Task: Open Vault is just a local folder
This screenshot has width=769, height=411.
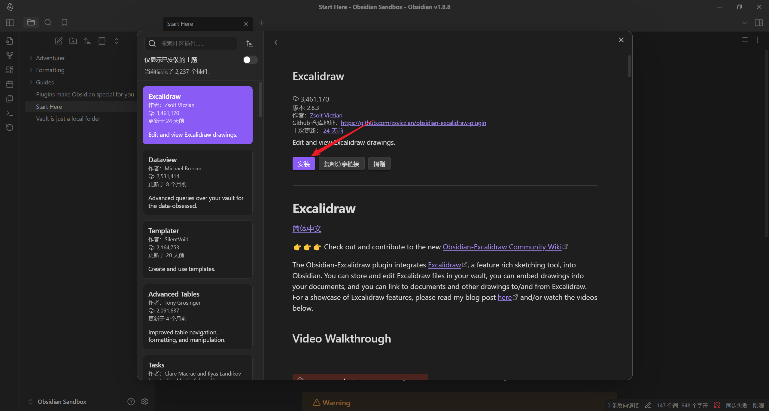Action: point(68,119)
